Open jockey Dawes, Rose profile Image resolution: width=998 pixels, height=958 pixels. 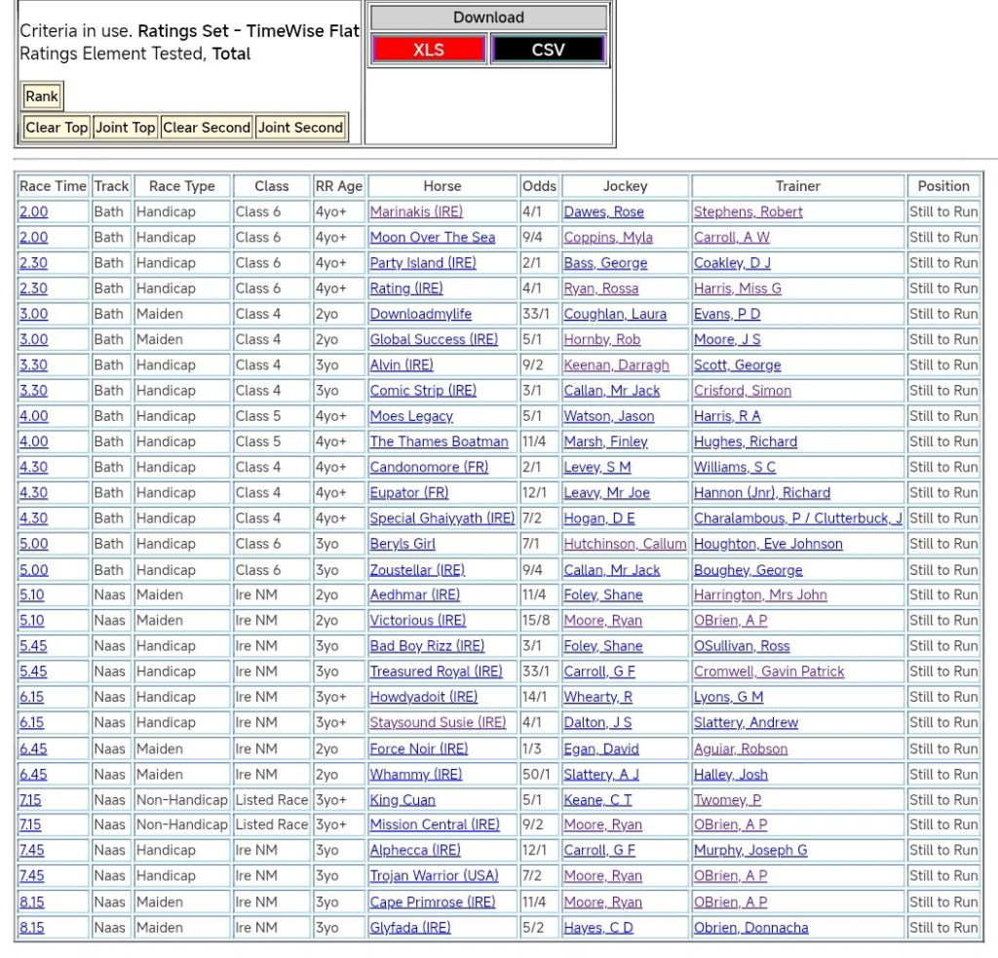click(x=603, y=211)
